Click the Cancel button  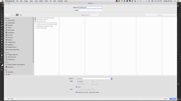165,99
